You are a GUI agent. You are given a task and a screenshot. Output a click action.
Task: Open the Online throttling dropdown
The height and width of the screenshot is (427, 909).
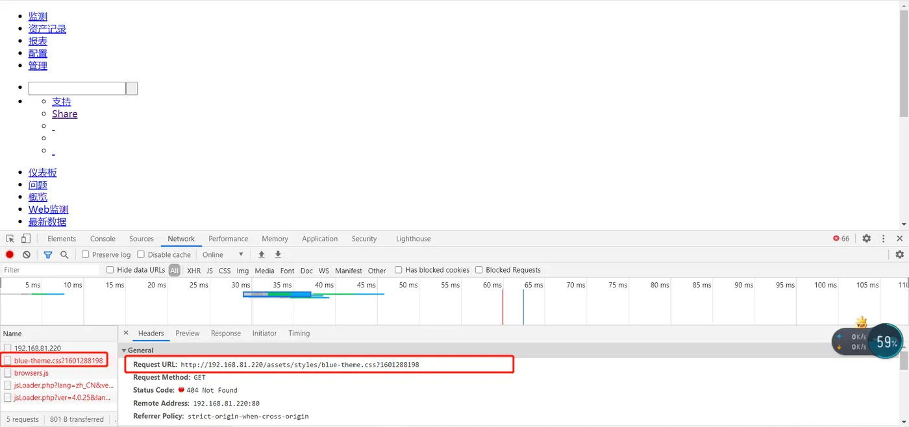[x=223, y=255]
